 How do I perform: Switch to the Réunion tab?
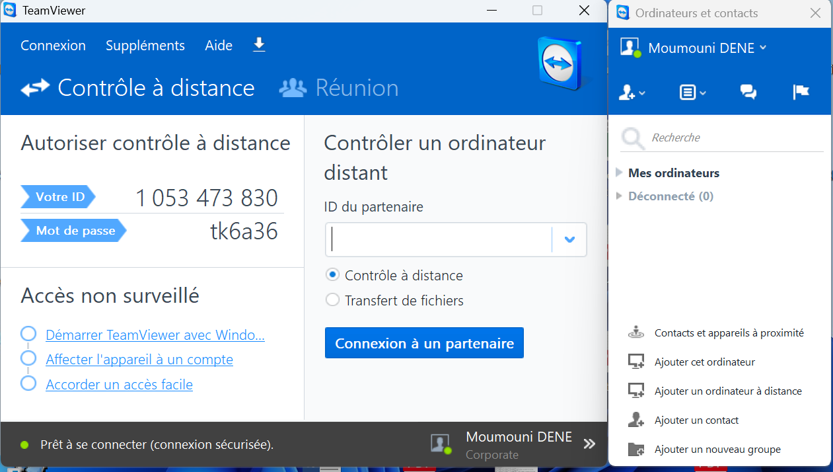click(x=340, y=88)
